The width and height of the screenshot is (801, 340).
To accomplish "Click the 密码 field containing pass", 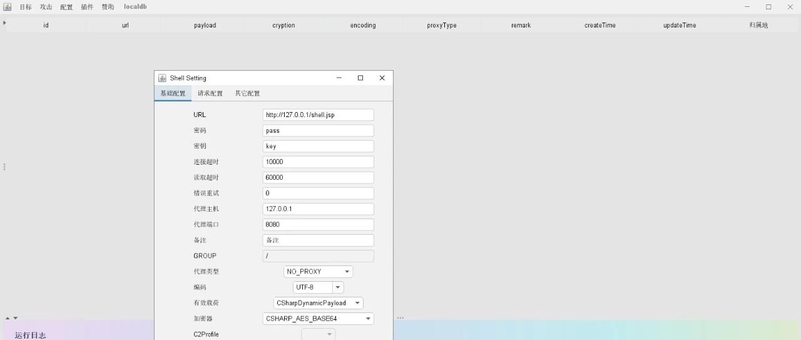I will click(318, 130).
